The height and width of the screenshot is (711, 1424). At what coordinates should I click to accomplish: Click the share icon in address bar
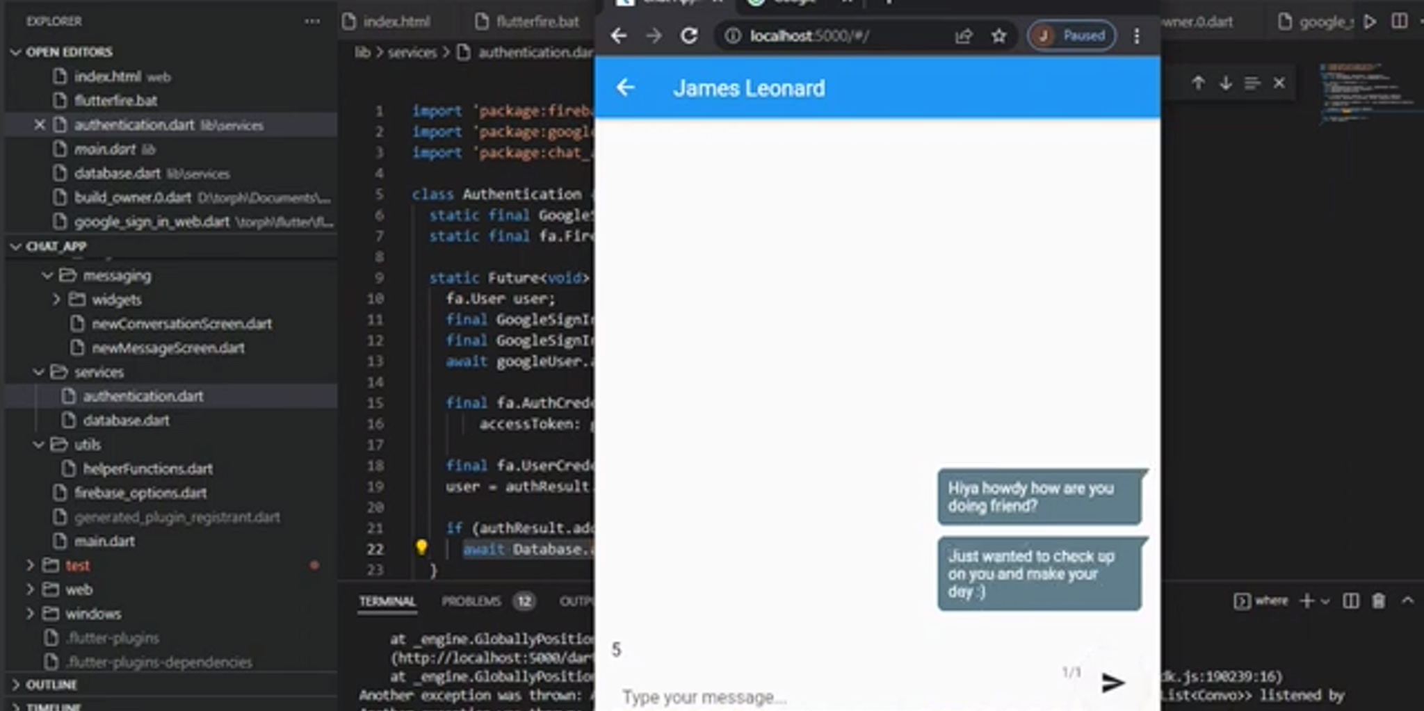tap(964, 35)
